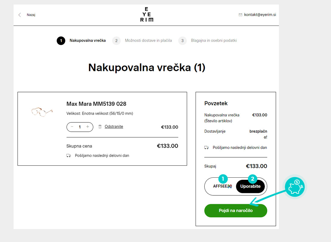
Task: Select step 1 Nakupovalna vrečka
Action: 81,41
